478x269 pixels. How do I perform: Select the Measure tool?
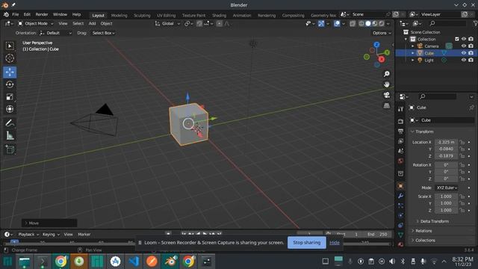click(x=10, y=136)
